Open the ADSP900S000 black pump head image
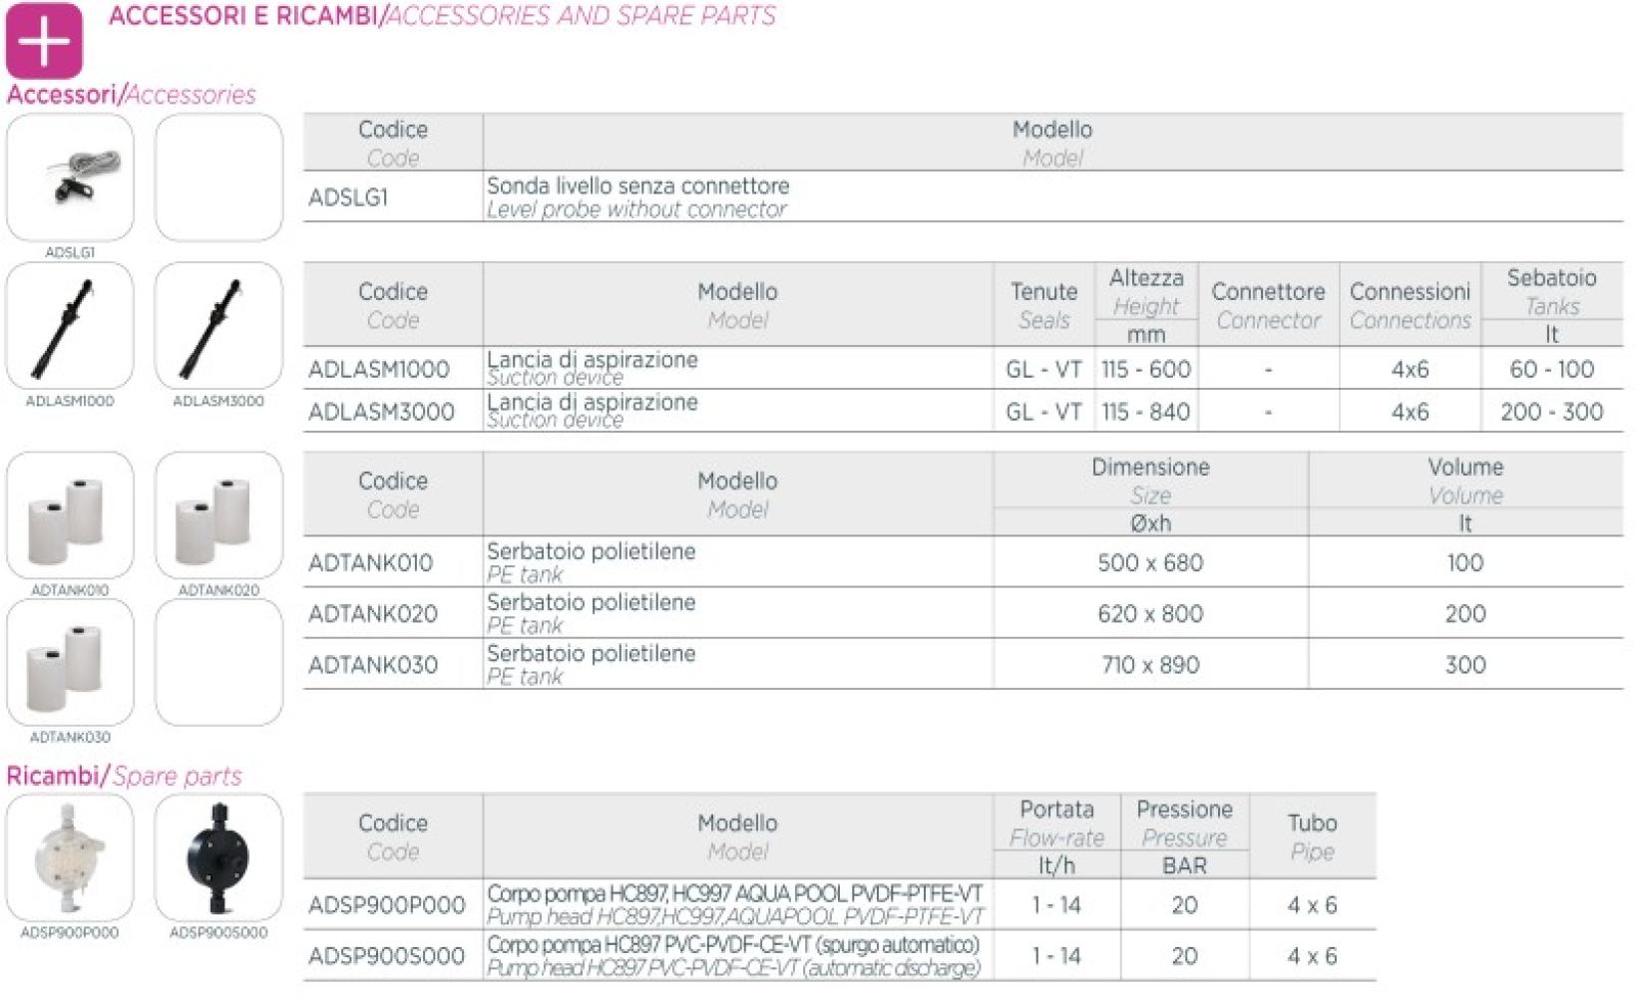The image size is (1635, 997). click(x=218, y=857)
